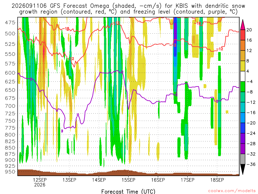Click the black downward arrow below colorbar
Viewport: 258px width, 194px height.
click(x=243, y=169)
